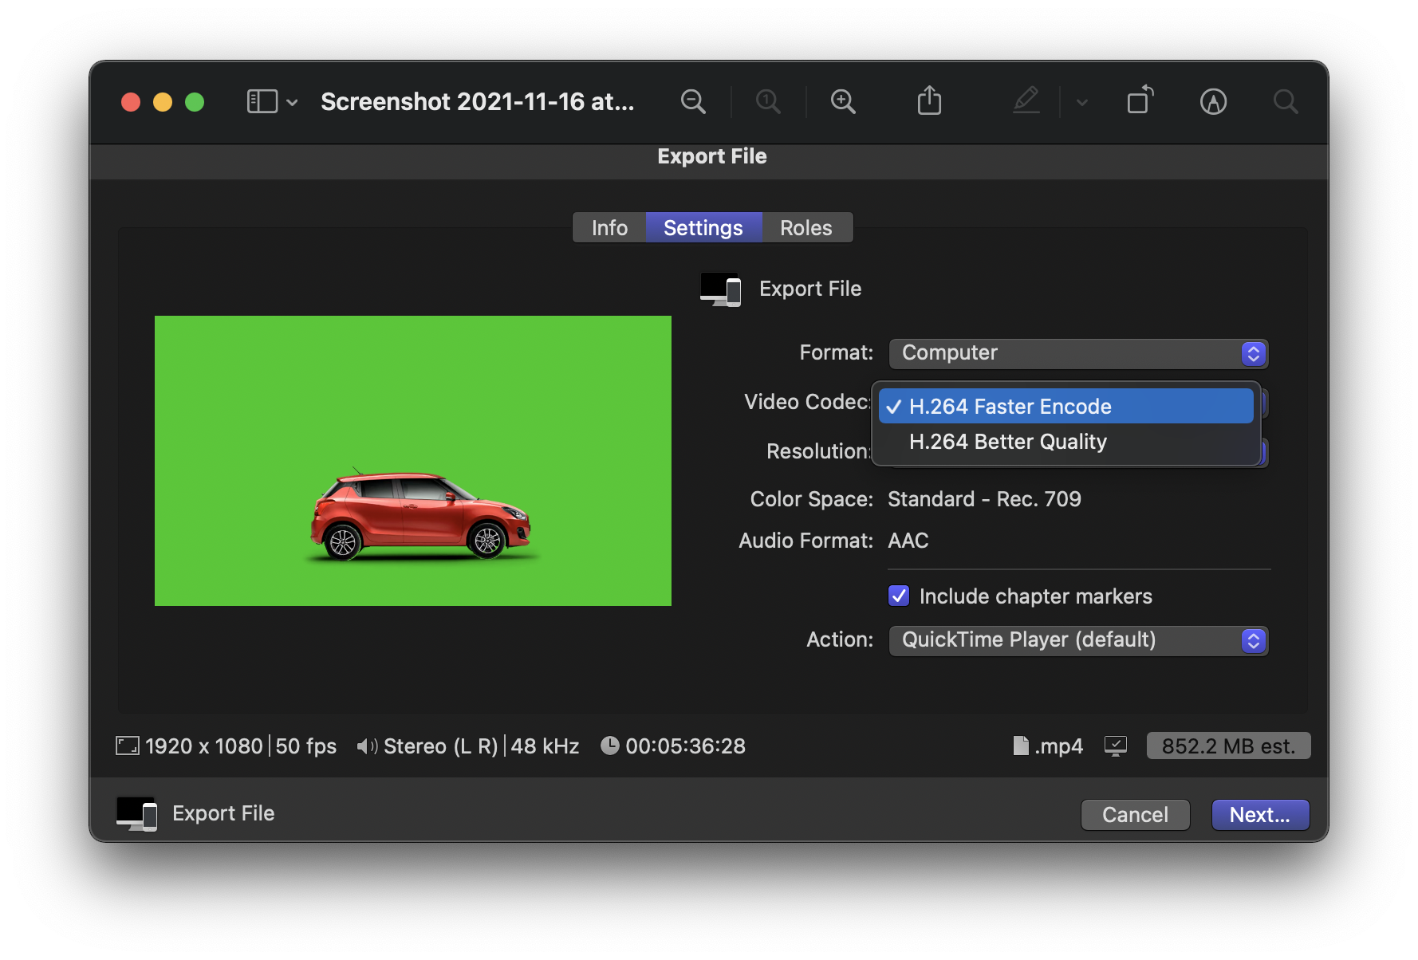The width and height of the screenshot is (1418, 960).
Task: Select the Markup pen highlight icon
Action: (1026, 101)
